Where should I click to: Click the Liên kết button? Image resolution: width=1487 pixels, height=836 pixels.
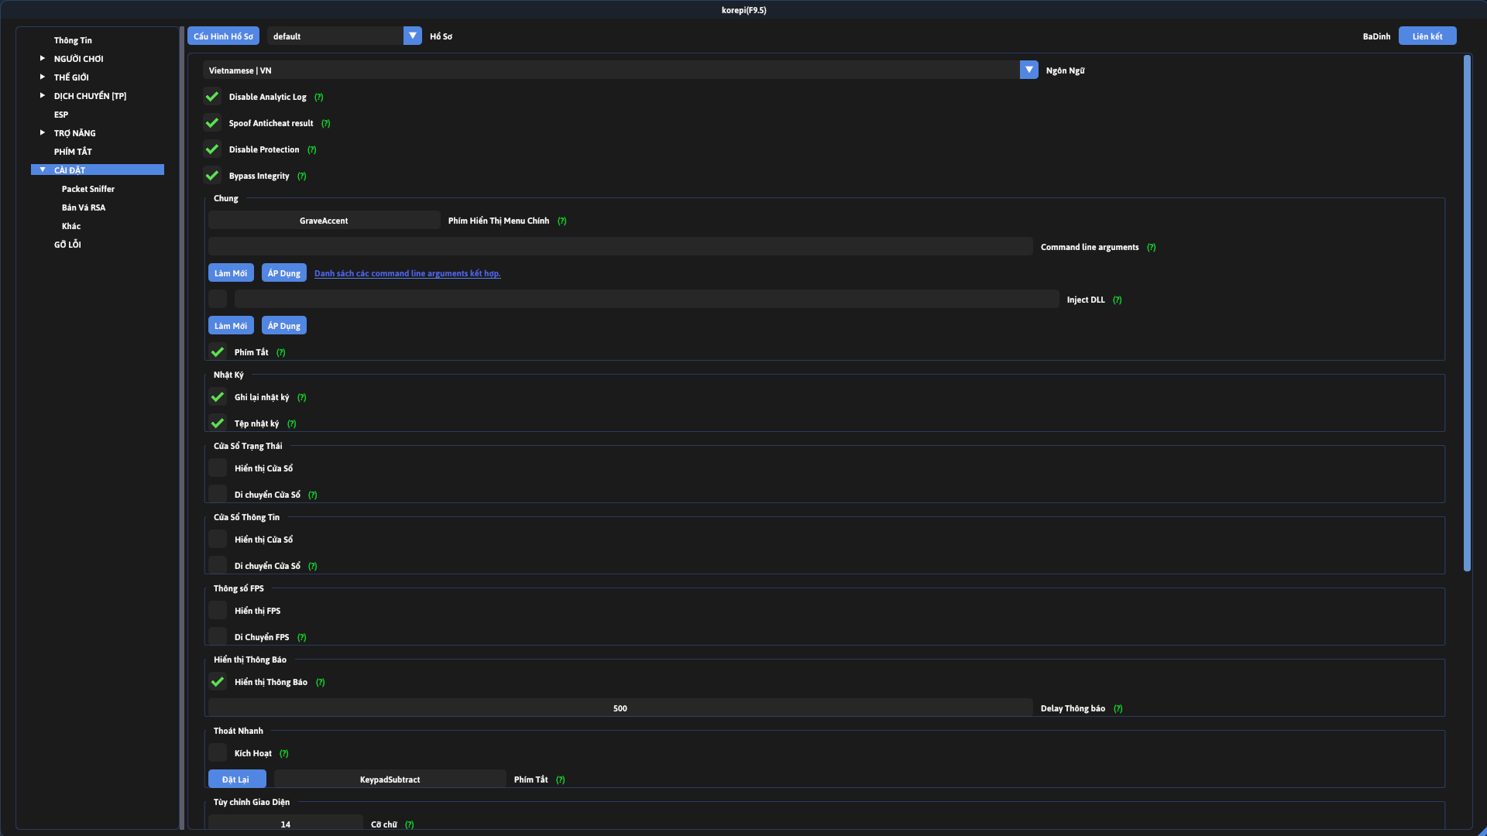[x=1427, y=36]
